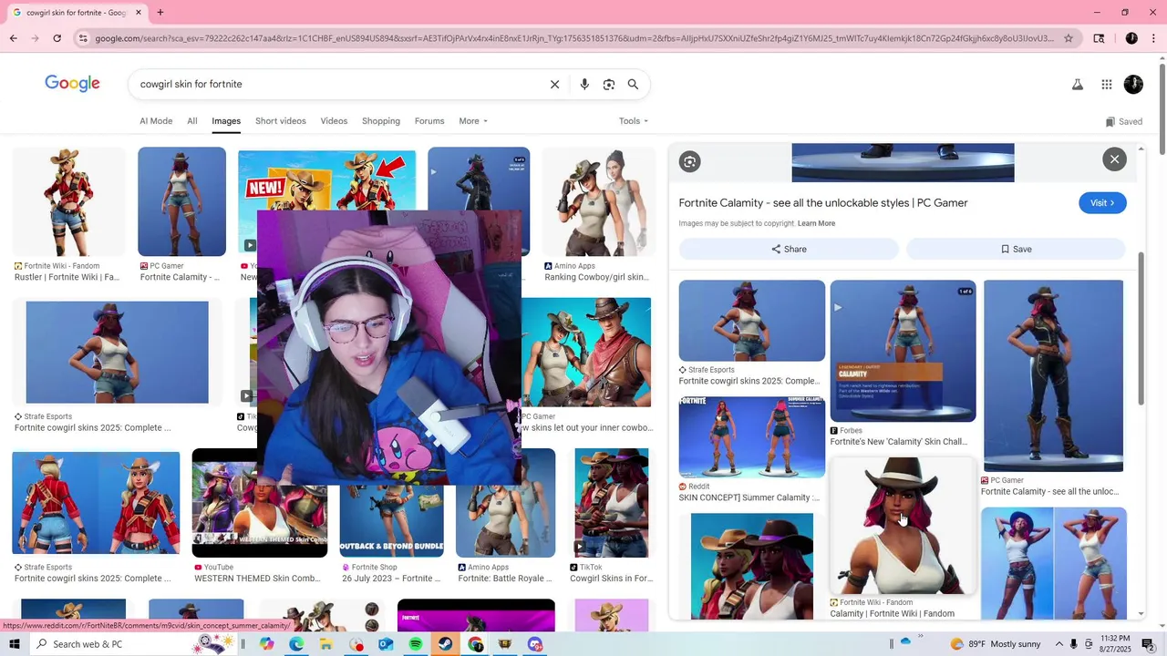The image size is (1167, 656).
Task: Open the Google account avatar
Action: click(1133, 85)
